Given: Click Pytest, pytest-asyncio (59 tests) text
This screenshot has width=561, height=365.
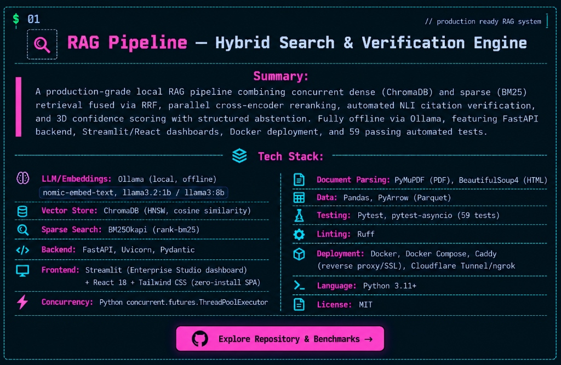Looking at the screenshot, I should pos(428,216).
